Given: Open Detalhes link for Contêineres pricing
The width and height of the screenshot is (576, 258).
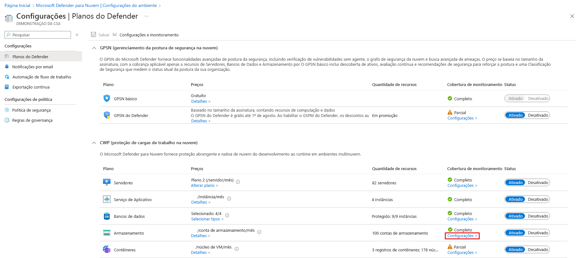Looking at the screenshot, I should [x=200, y=252].
